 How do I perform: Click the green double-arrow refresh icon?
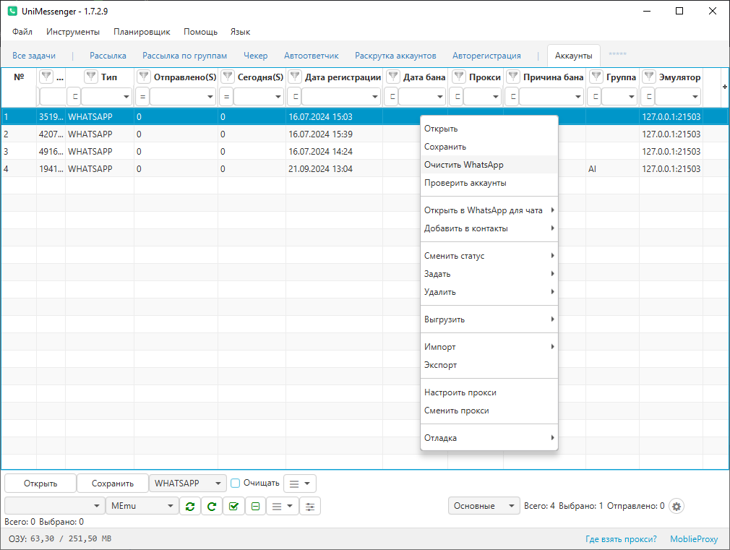click(189, 506)
